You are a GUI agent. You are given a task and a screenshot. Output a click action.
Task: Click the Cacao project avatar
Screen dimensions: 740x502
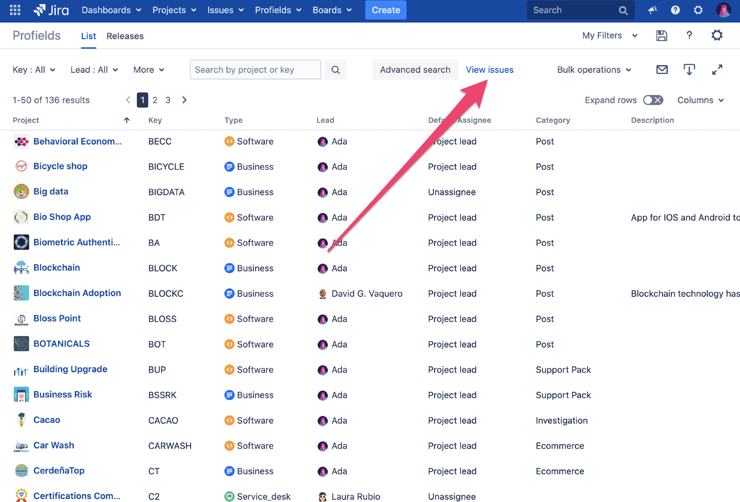[x=21, y=420]
